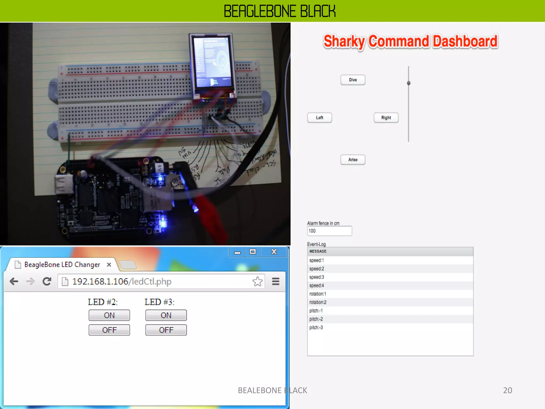Select the BeagleBone LED Changer tab

[x=62, y=265]
